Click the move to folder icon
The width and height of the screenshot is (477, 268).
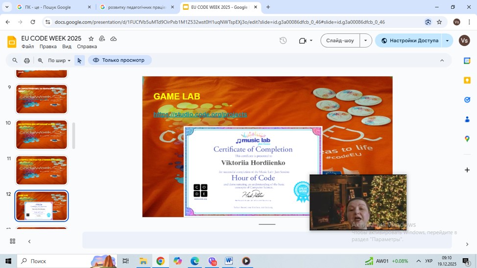coord(102,39)
